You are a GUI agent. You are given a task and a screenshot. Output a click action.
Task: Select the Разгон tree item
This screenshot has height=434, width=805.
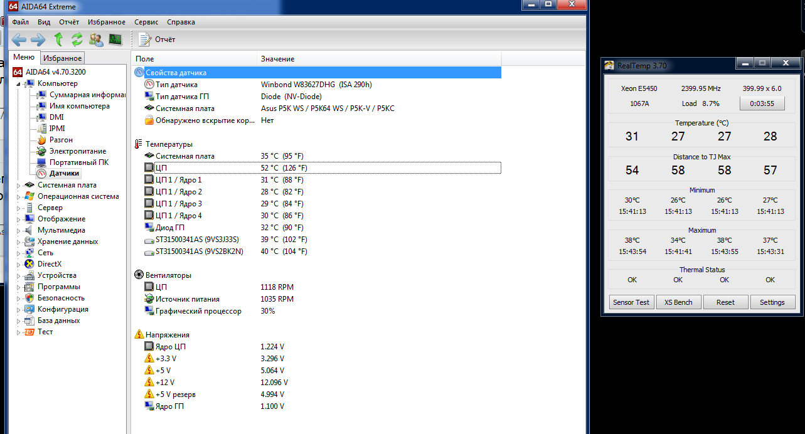[x=55, y=140]
